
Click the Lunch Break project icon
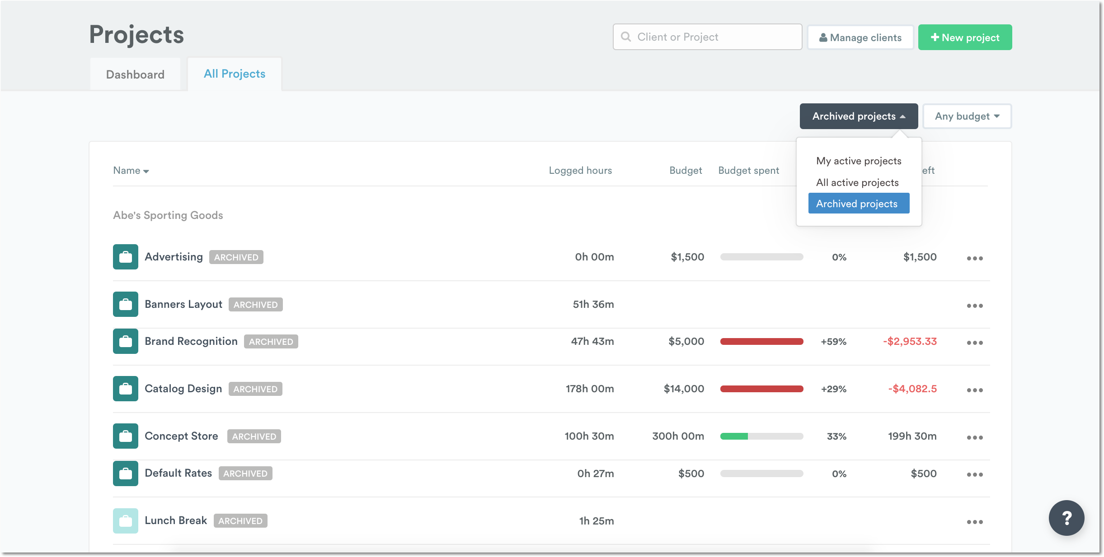click(x=125, y=520)
